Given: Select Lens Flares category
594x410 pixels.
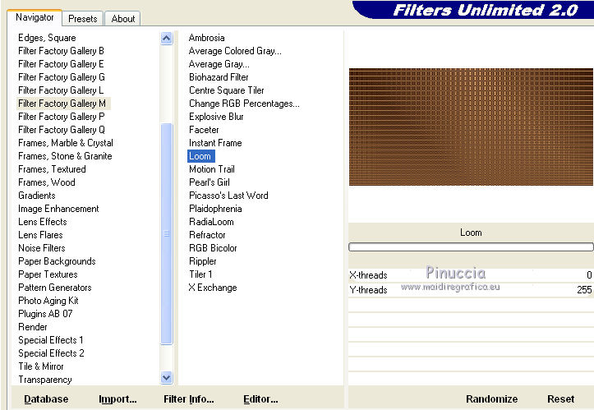Looking at the screenshot, I should (40, 235).
